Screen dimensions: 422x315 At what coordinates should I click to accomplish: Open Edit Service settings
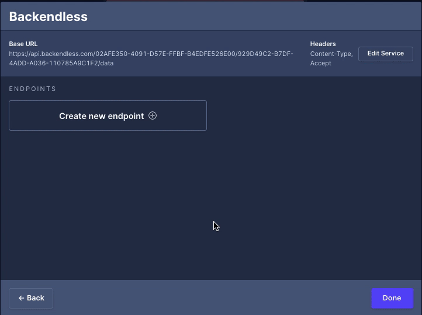(385, 54)
